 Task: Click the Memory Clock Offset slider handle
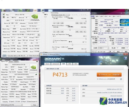click(x=70, y=30)
